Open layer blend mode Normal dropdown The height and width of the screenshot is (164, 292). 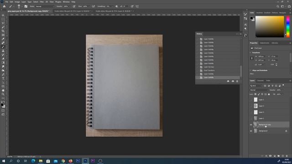pyautogui.click(x=259, y=90)
